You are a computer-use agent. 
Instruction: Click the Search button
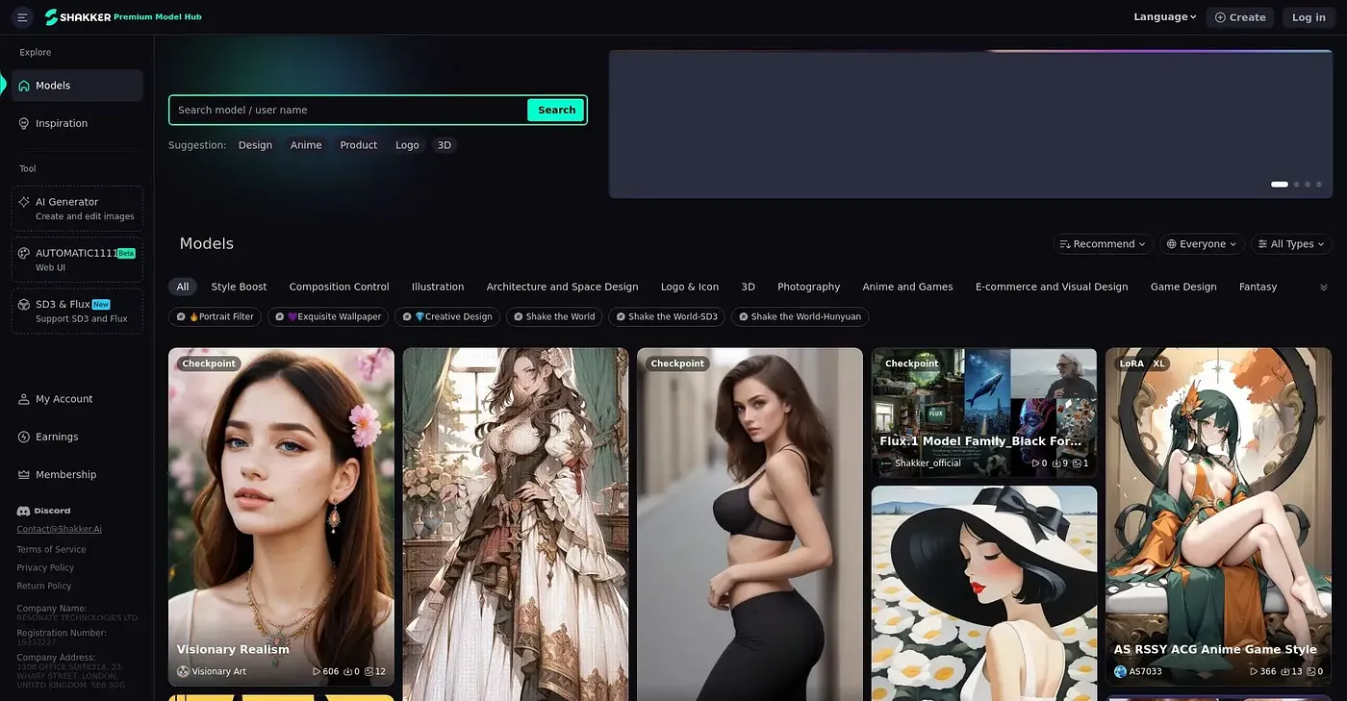click(556, 110)
